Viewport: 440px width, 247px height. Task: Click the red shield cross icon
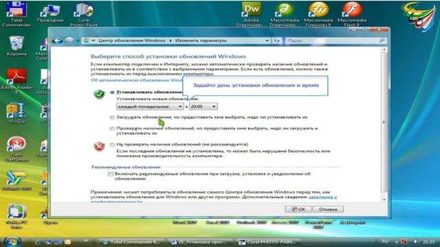coord(99,146)
